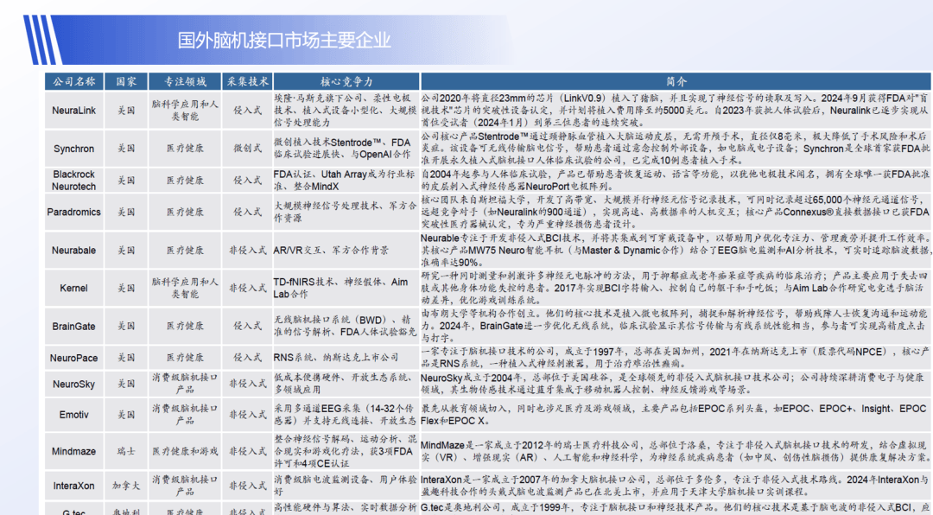Click 美国 country cell in Kernel row
Viewport: 933px width, 515px height.
click(x=126, y=288)
